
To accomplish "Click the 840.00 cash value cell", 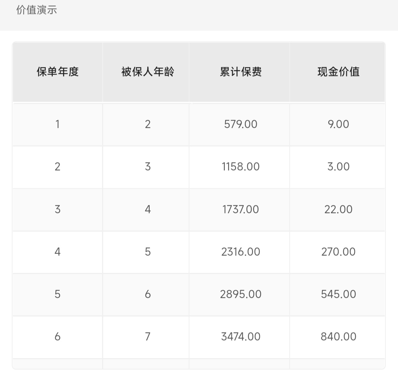I will click(338, 337).
